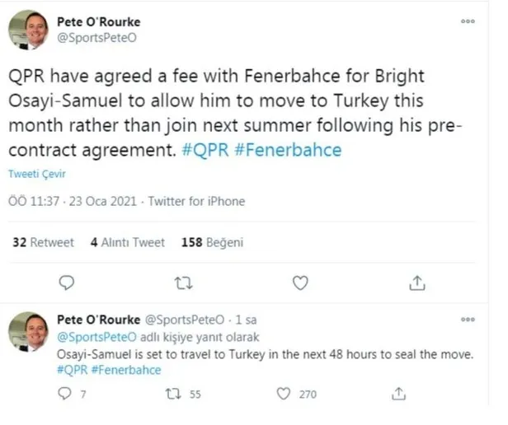
Task: Open more options on reply tweet
Action: [468, 318]
